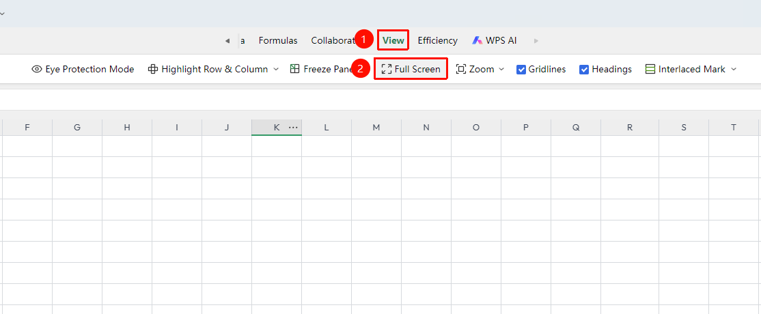Image resolution: width=761 pixels, height=314 pixels.
Task: Select column S header
Action: (684, 128)
